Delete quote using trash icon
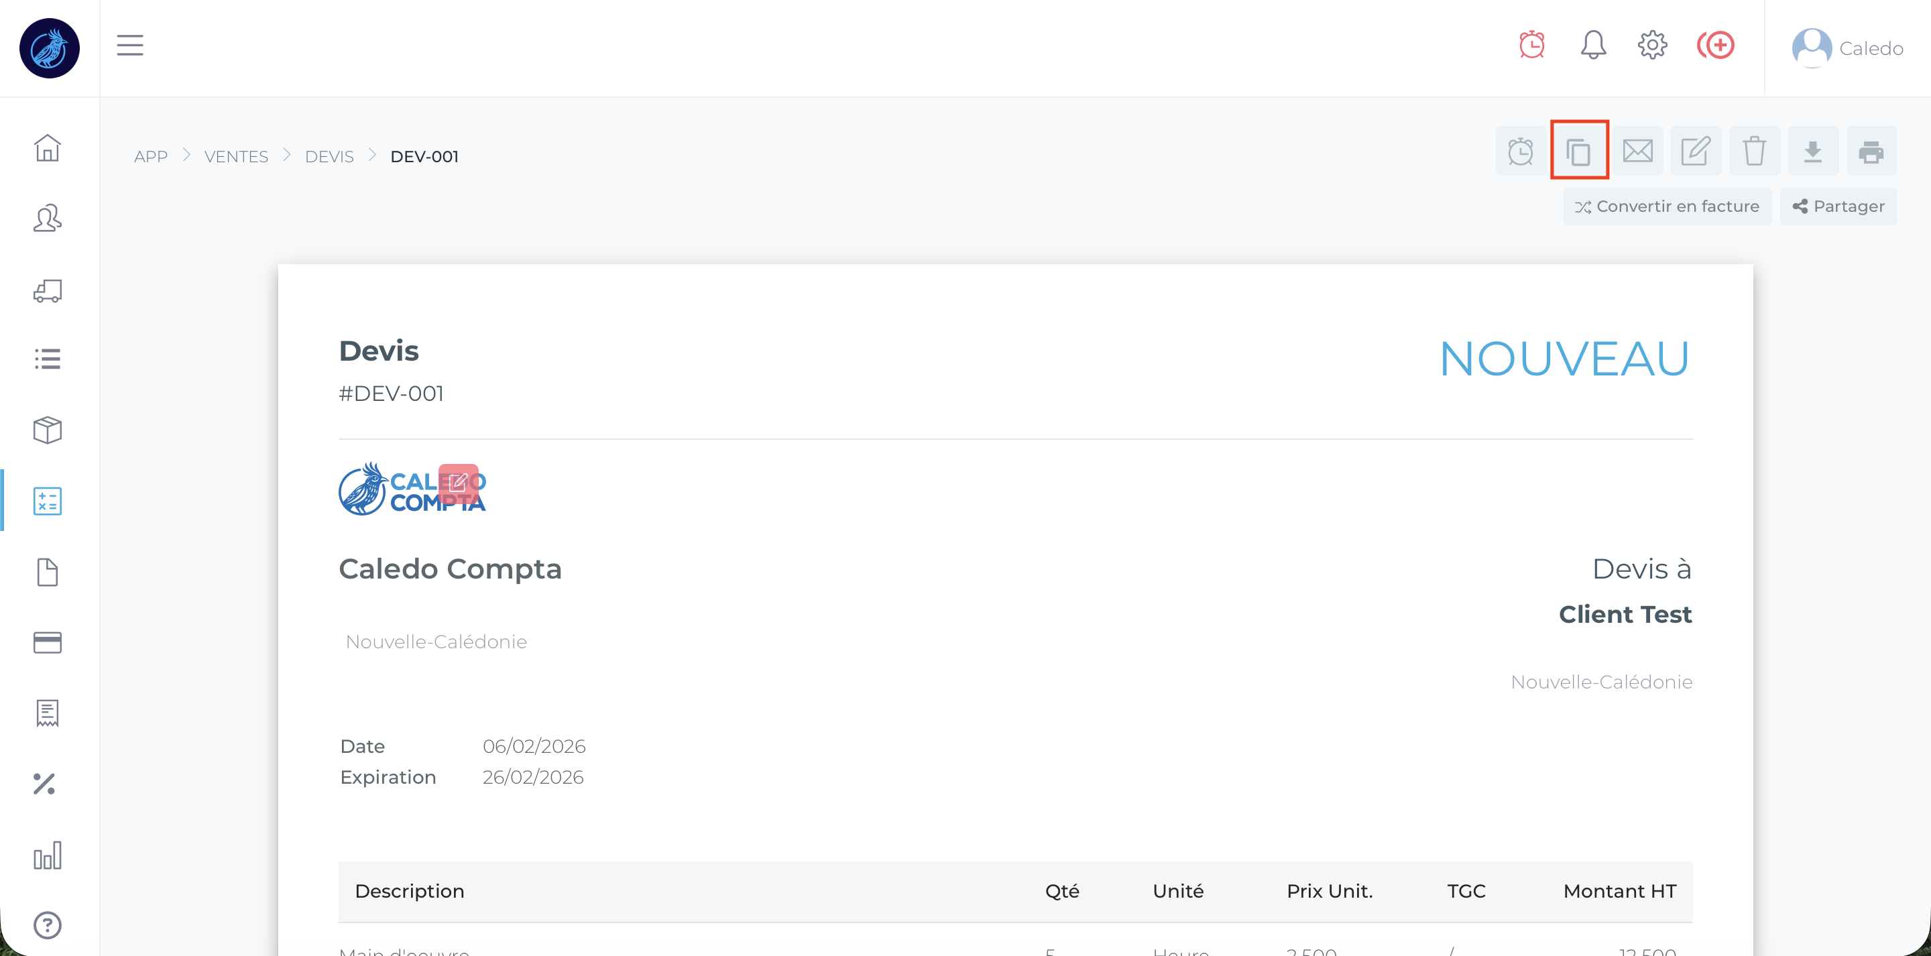 [1754, 152]
